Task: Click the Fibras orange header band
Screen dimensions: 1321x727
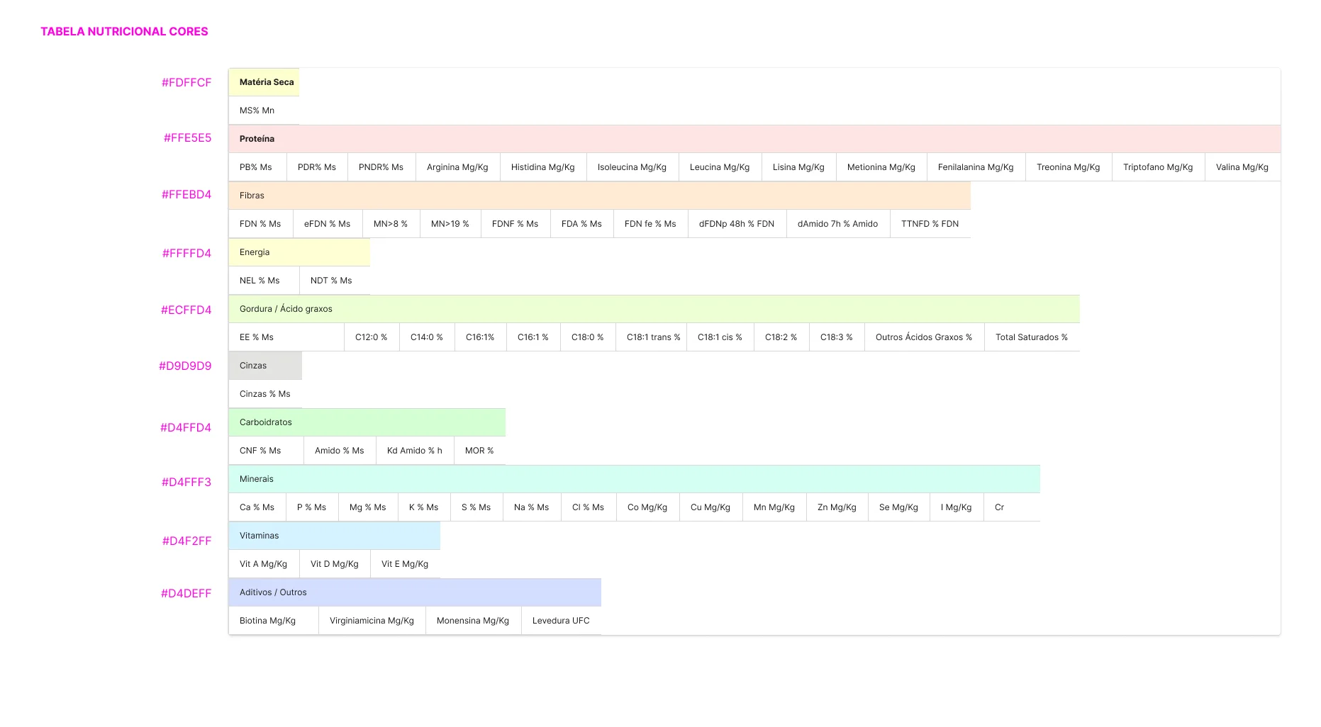Action: click(x=600, y=196)
